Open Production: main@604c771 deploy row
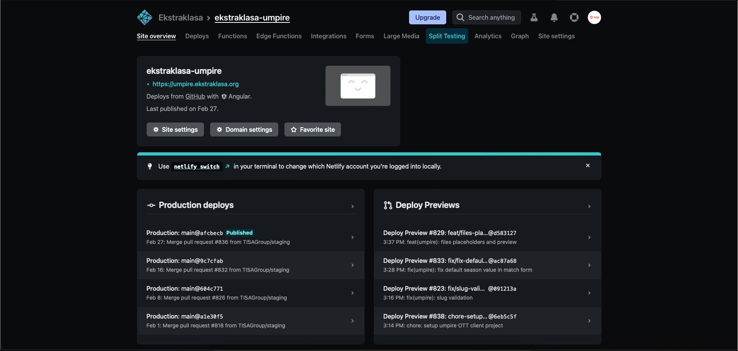The width and height of the screenshot is (738, 351). [x=251, y=293]
